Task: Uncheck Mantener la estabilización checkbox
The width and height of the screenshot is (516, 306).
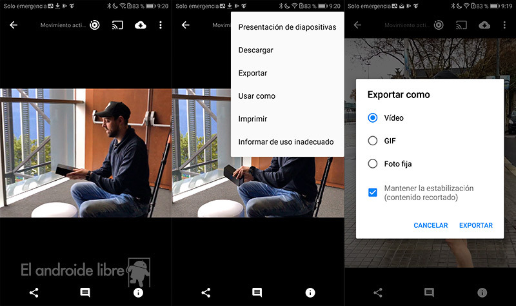Action: pyautogui.click(x=372, y=192)
